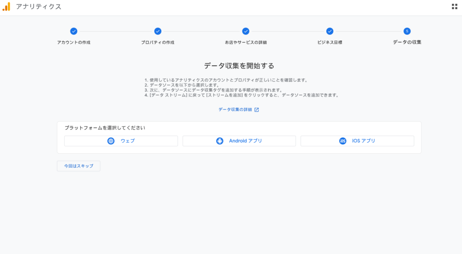This screenshot has width=462, height=254.
Task: Click the checkmark circle above お店やサービスの詳細
Action: click(245, 31)
